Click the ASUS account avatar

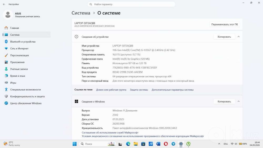(x=8, y=15)
